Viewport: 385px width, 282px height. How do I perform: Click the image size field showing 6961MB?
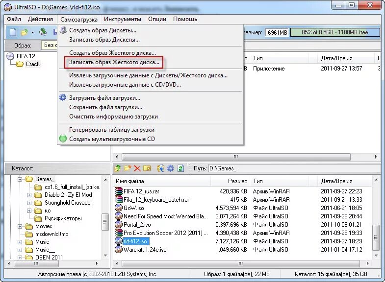click(x=277, y=32)
